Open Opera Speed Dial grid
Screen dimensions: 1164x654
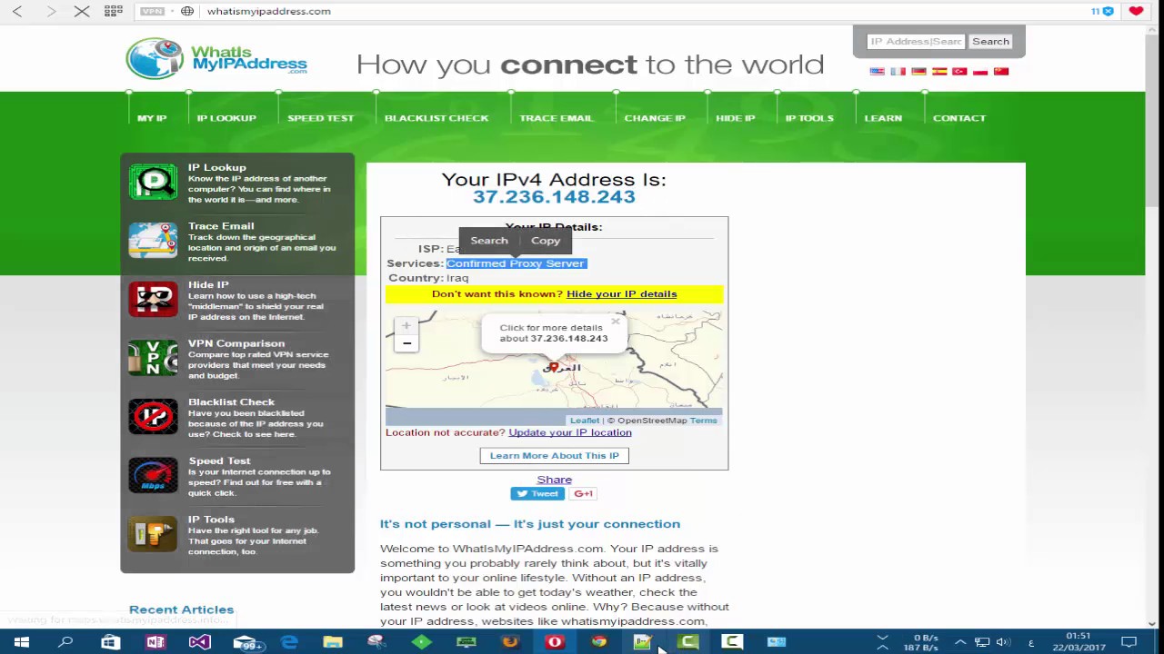[x=114, y=11]
